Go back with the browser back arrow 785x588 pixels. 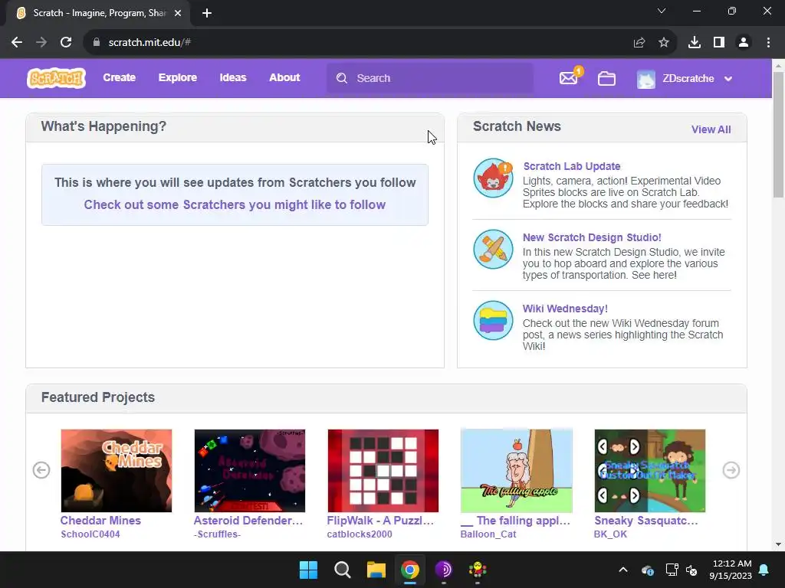17,43
